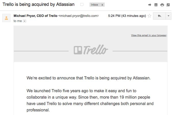Click the announcement paragraph about Atlassian
The image size is (174, 115).
[89, 78]
